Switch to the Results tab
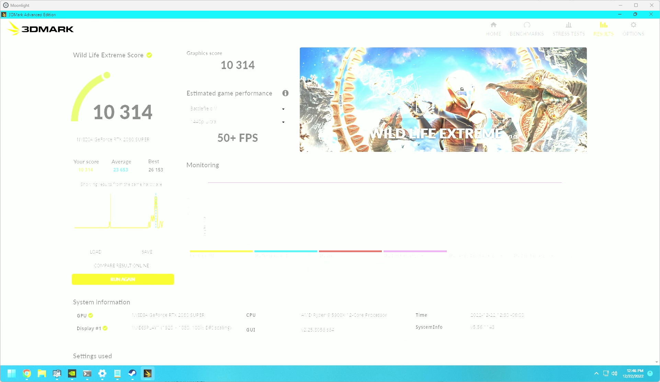Image resolution: width=660 pixels, height=382 pixels. coord(603,29)
